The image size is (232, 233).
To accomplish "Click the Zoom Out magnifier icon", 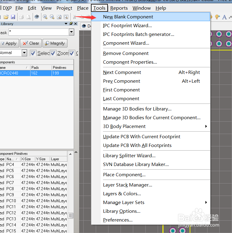I will [52, 17].
